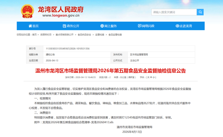Click the headset icon beside 网上服务

102,26
